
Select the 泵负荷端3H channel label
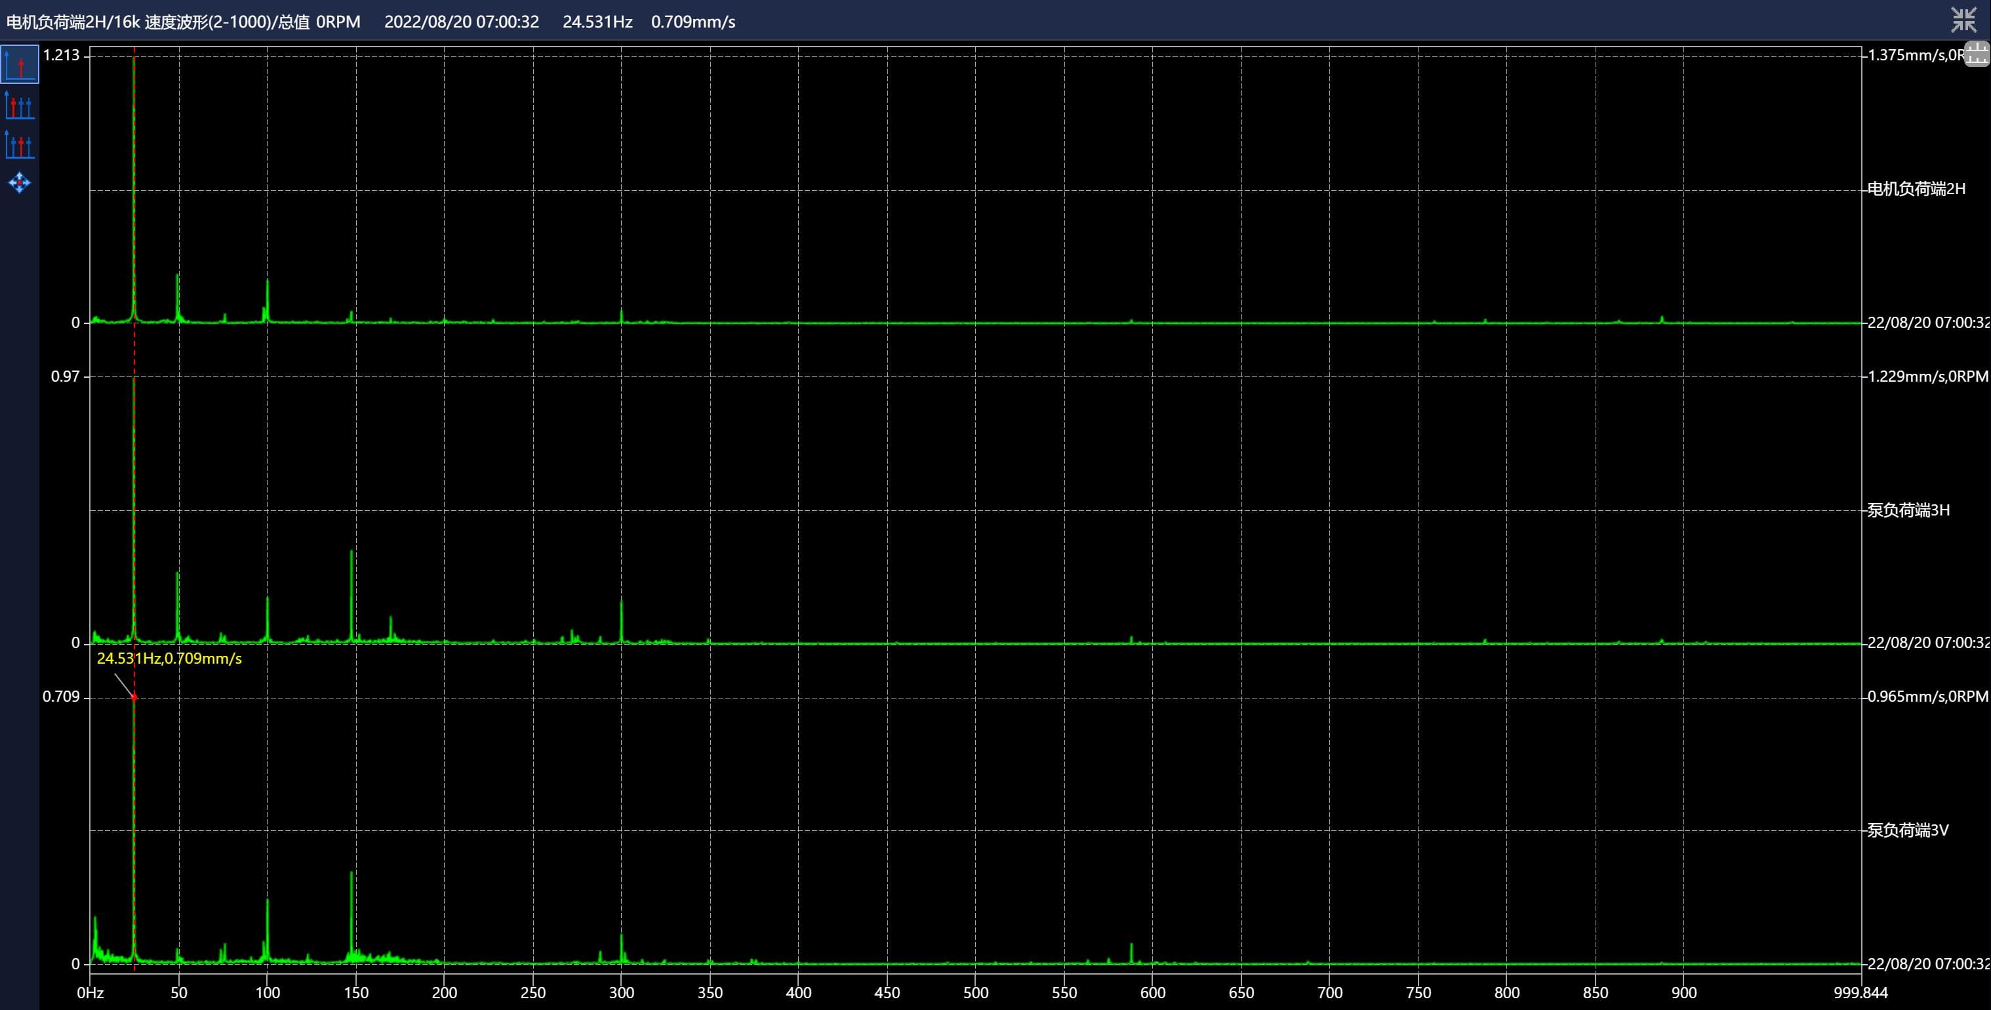pyautogui.click(x=1908, y=510)
